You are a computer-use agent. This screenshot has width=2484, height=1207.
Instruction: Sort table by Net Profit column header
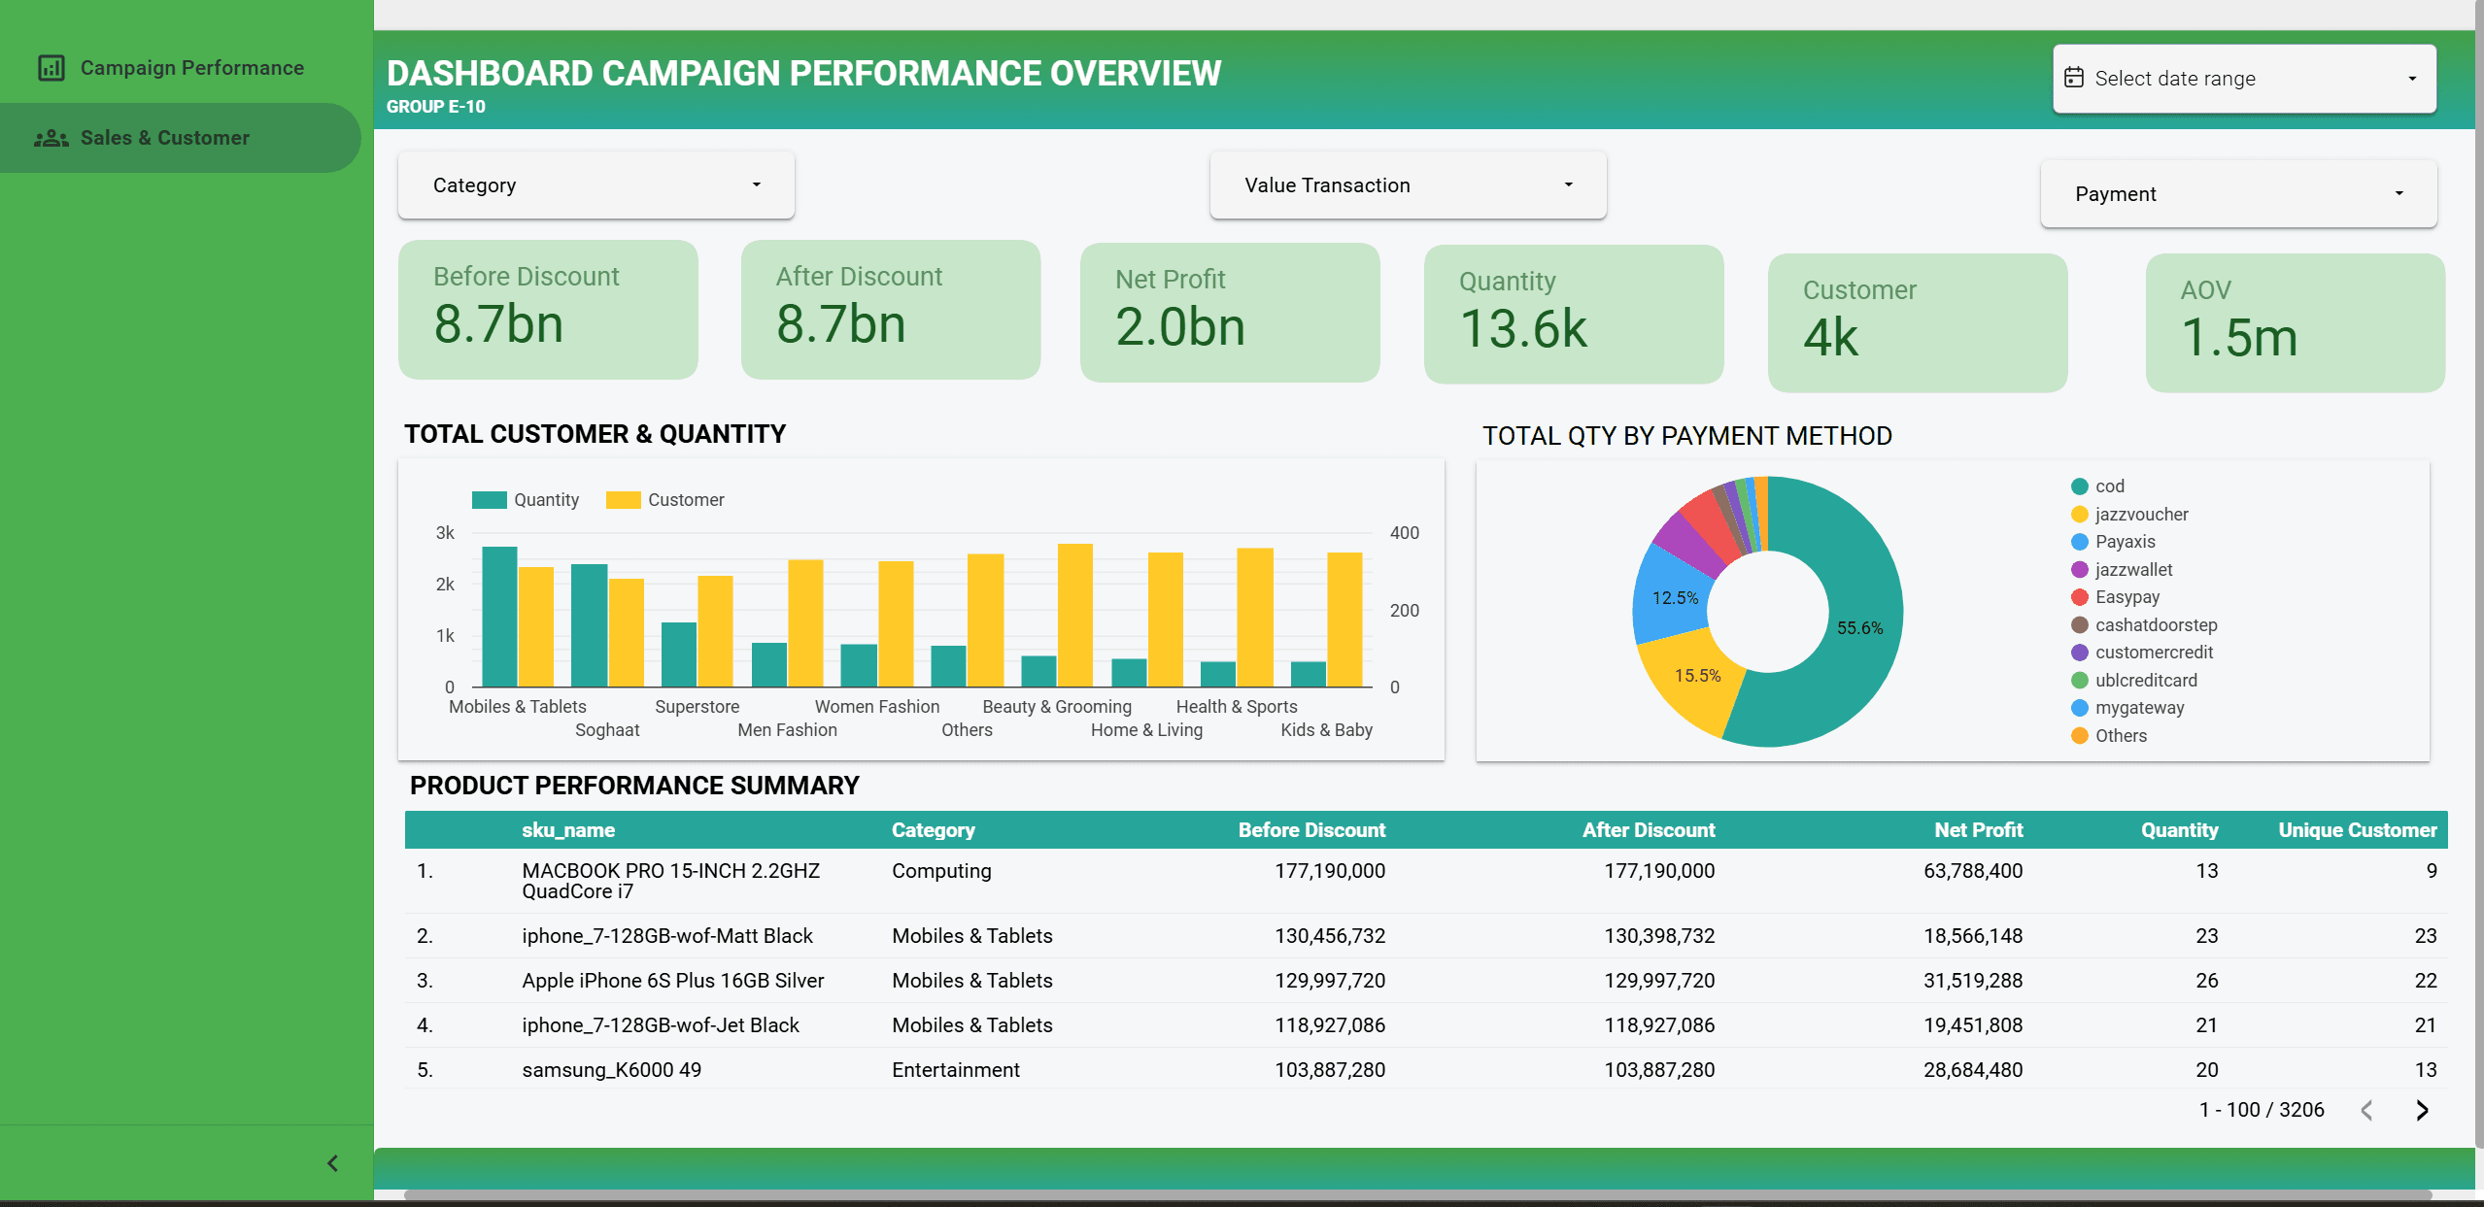pyautogui.click(x=1978, y=830)
